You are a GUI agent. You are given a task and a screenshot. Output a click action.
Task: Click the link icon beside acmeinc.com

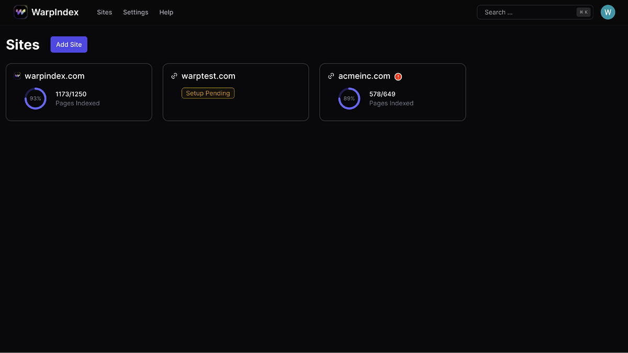coord(331,75)
